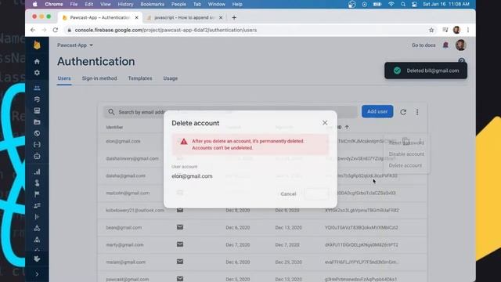Select kobelowery21@outlook.com user row

(262, 210)
